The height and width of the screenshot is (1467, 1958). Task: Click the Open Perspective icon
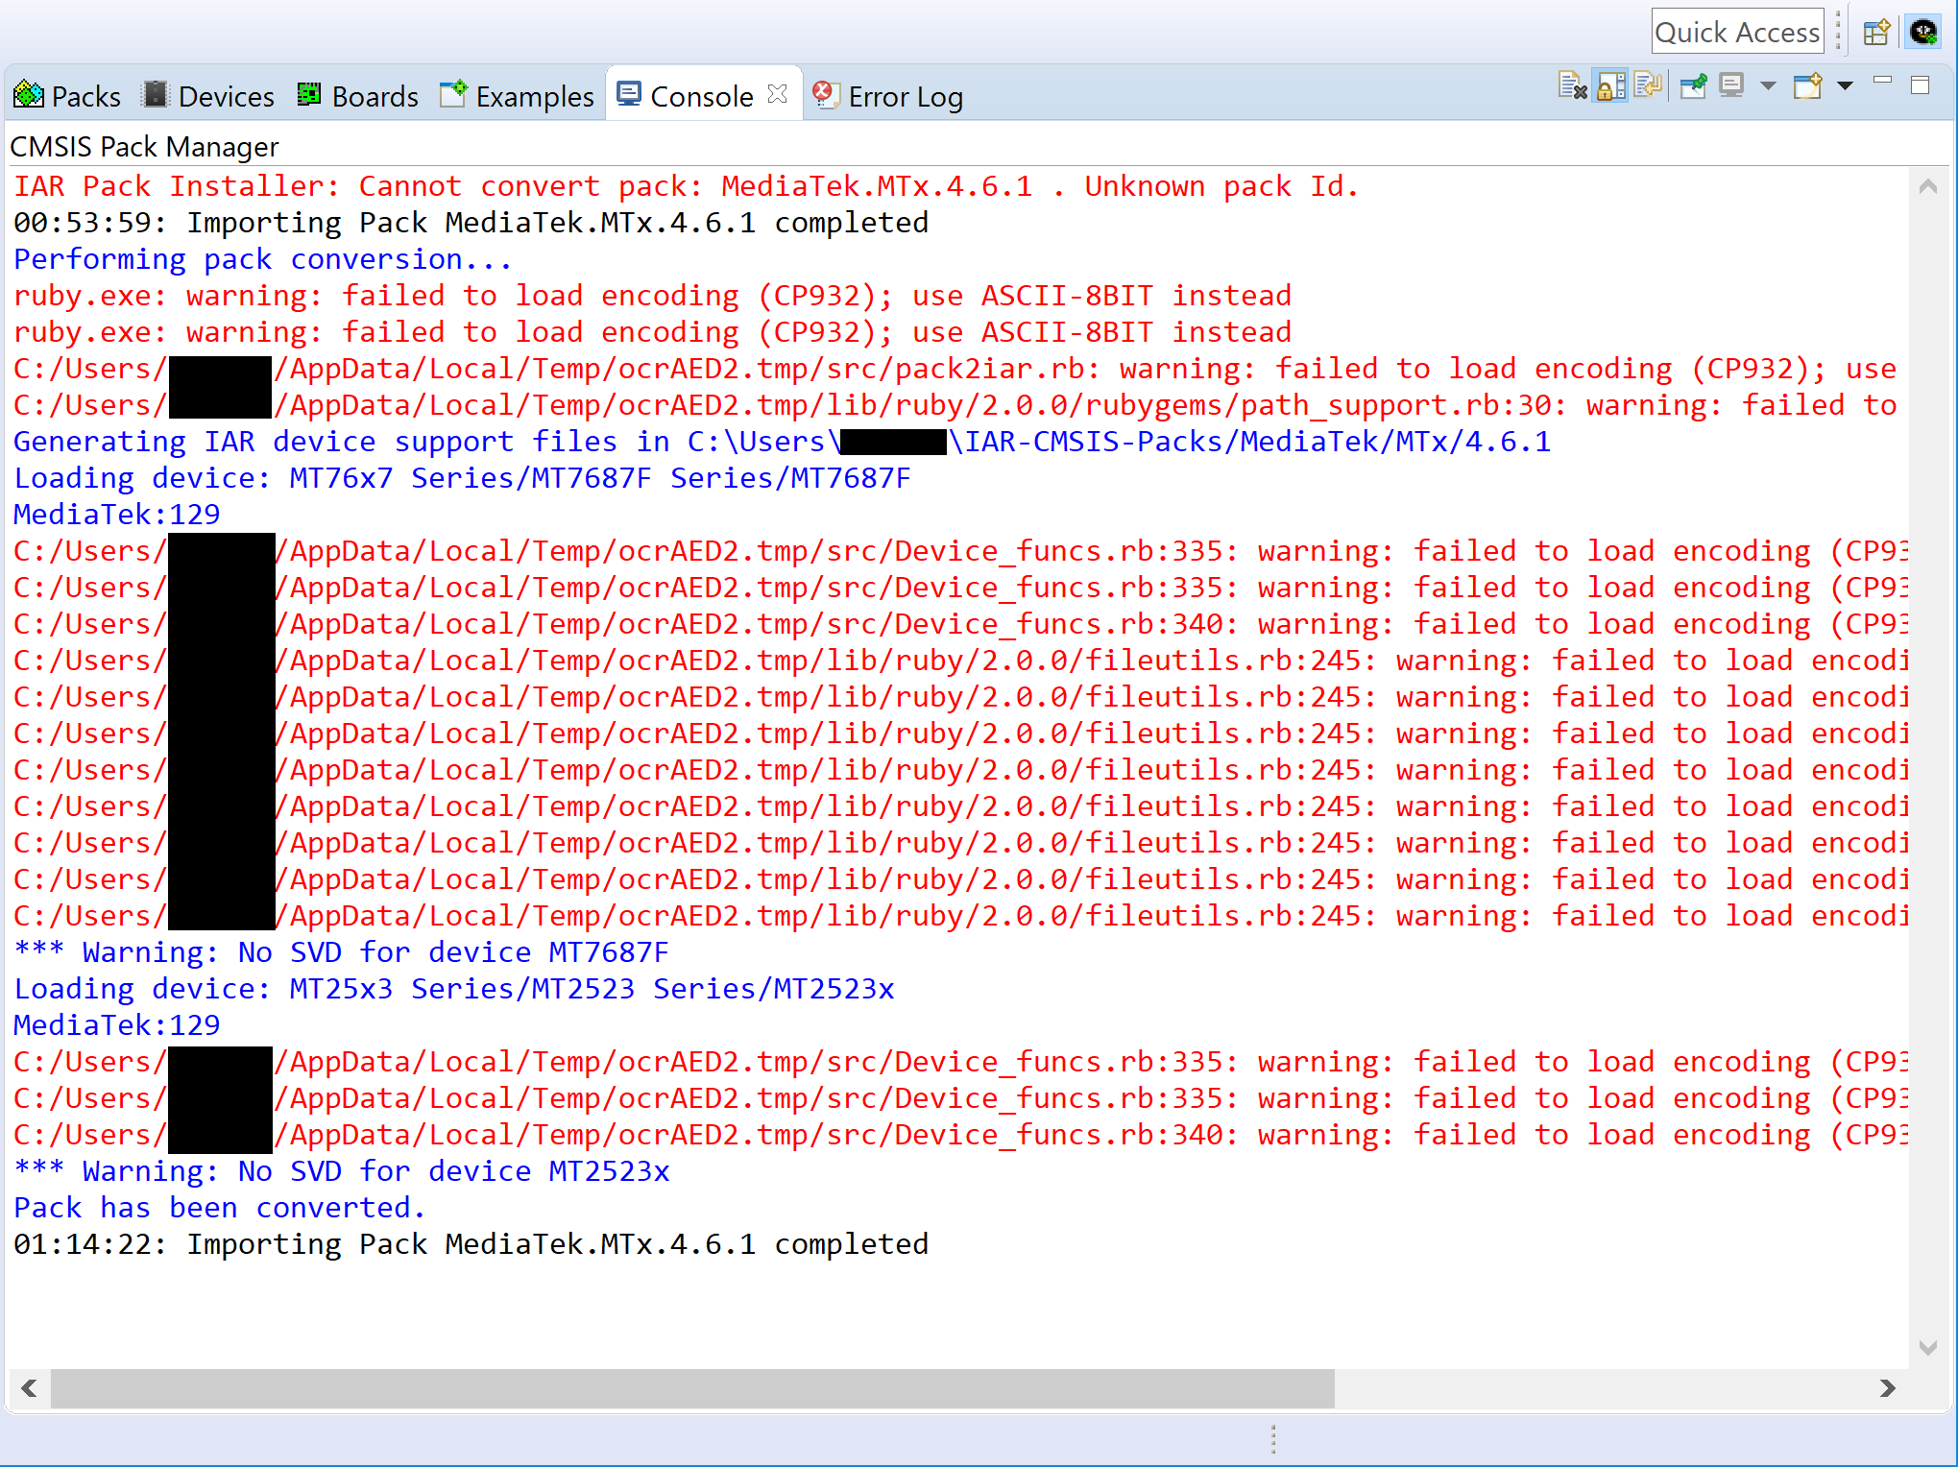[1876, 32]
